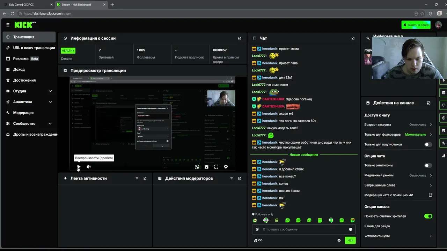
Task: Go back in browser history
Action: (x=5, y=14)
